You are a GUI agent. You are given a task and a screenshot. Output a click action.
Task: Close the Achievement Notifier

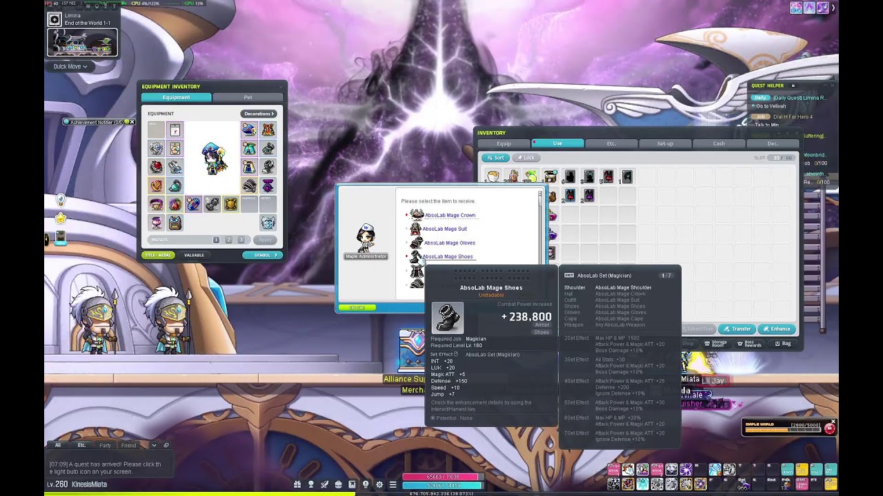[132, 122]
